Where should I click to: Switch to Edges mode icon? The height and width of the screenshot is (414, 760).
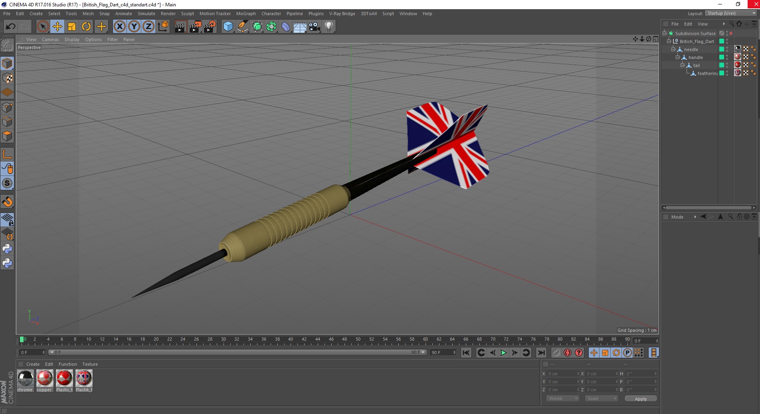(x=7, y=122)
